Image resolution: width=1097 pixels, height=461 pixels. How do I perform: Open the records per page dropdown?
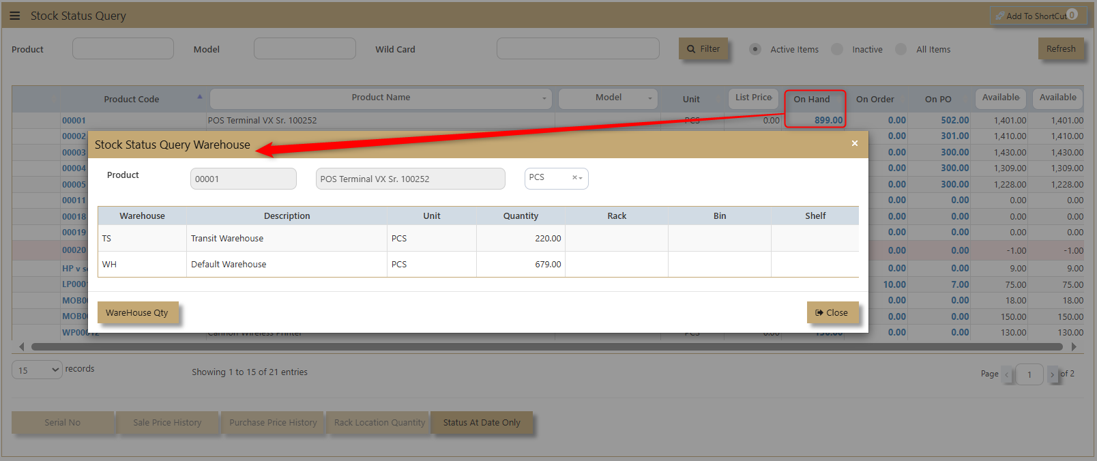[37, 370]
